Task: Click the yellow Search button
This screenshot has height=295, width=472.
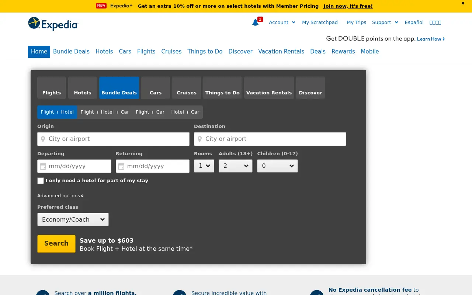Action: 56,243
